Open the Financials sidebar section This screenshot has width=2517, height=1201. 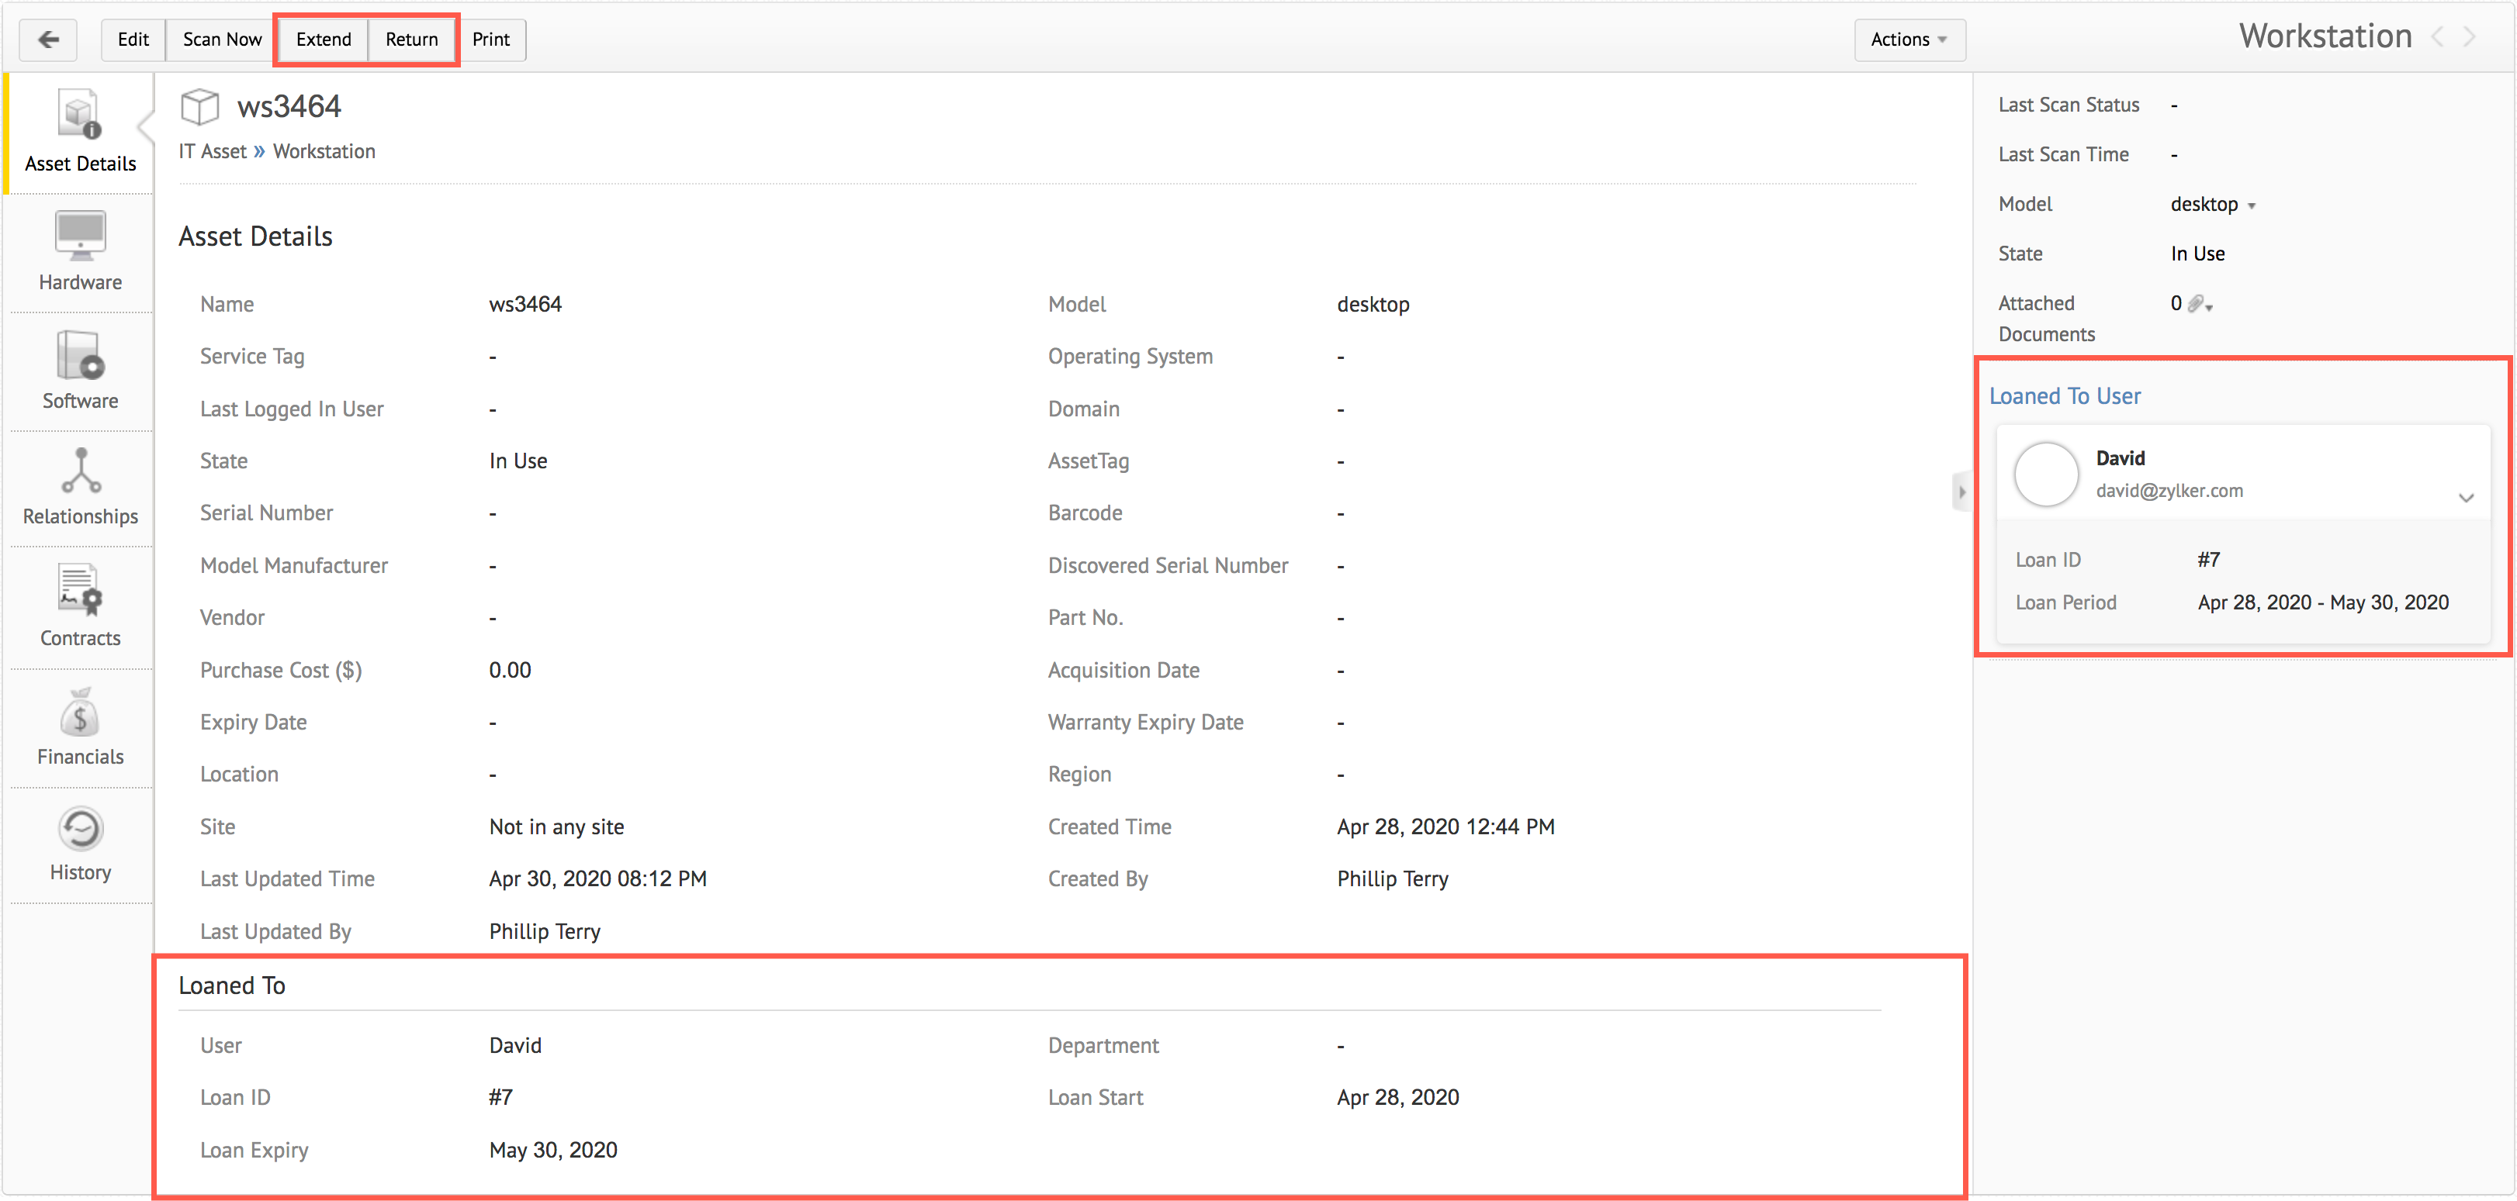(80, 726)
